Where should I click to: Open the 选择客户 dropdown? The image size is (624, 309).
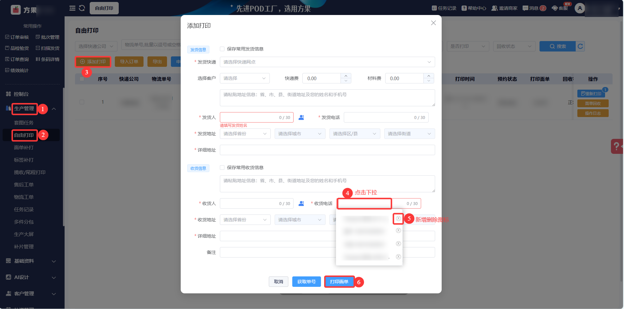coord(245,78)
